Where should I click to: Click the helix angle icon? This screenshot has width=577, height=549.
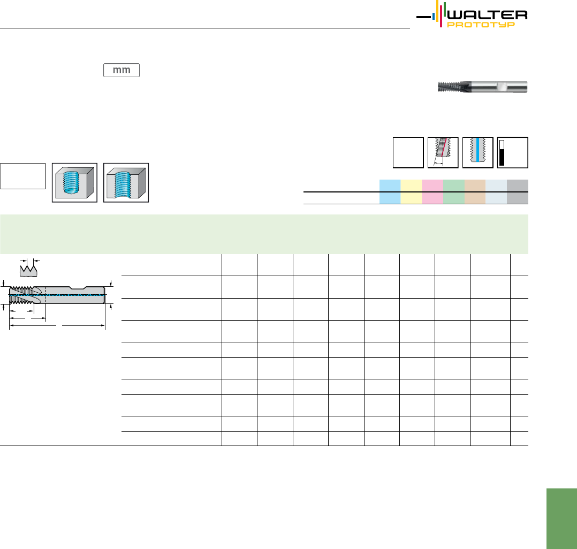pyautogui.click(x=443, y=153)
